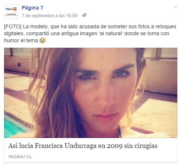
Task: Click the globe public audience icon
Action: tap(84, 15)
